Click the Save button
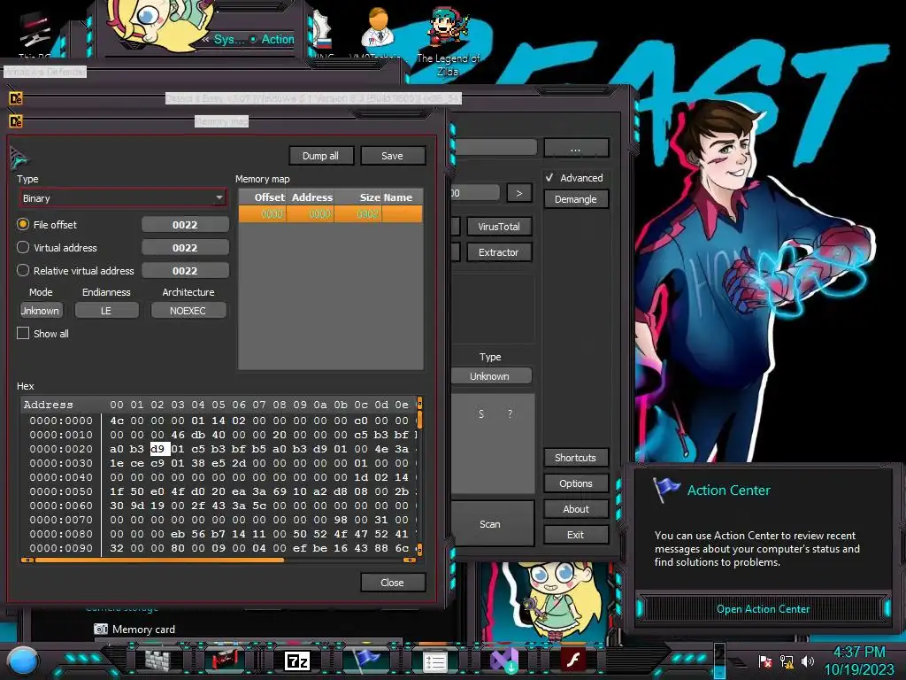 coord(392,156)
